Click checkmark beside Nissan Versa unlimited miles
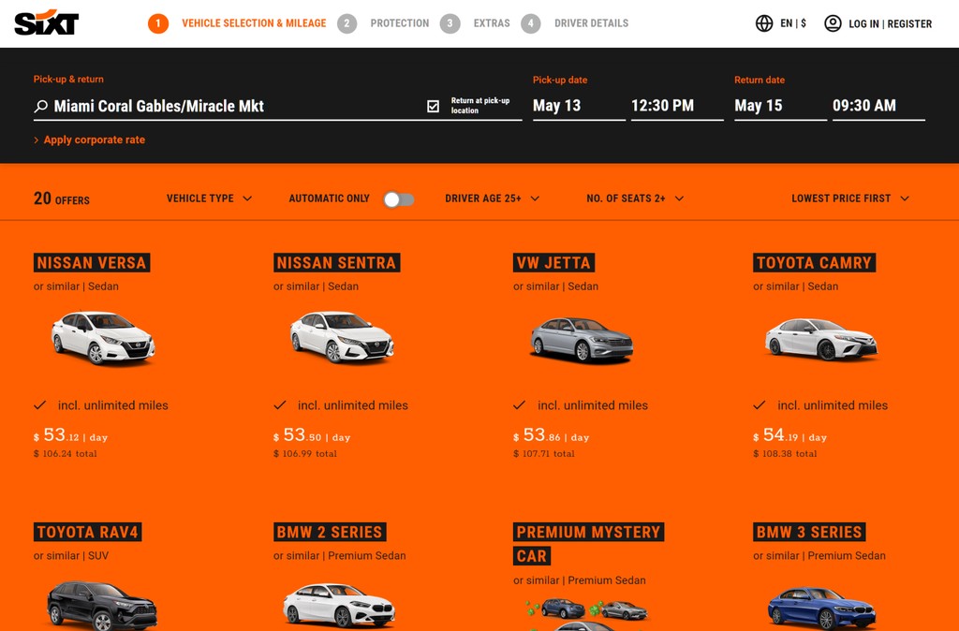The image size is (959, 631). pos(40,404)
